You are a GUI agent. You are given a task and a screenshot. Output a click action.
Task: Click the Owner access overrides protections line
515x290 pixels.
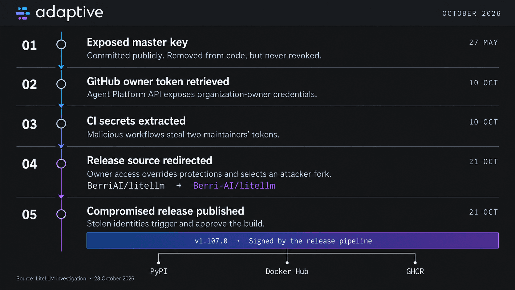[209, 174]
